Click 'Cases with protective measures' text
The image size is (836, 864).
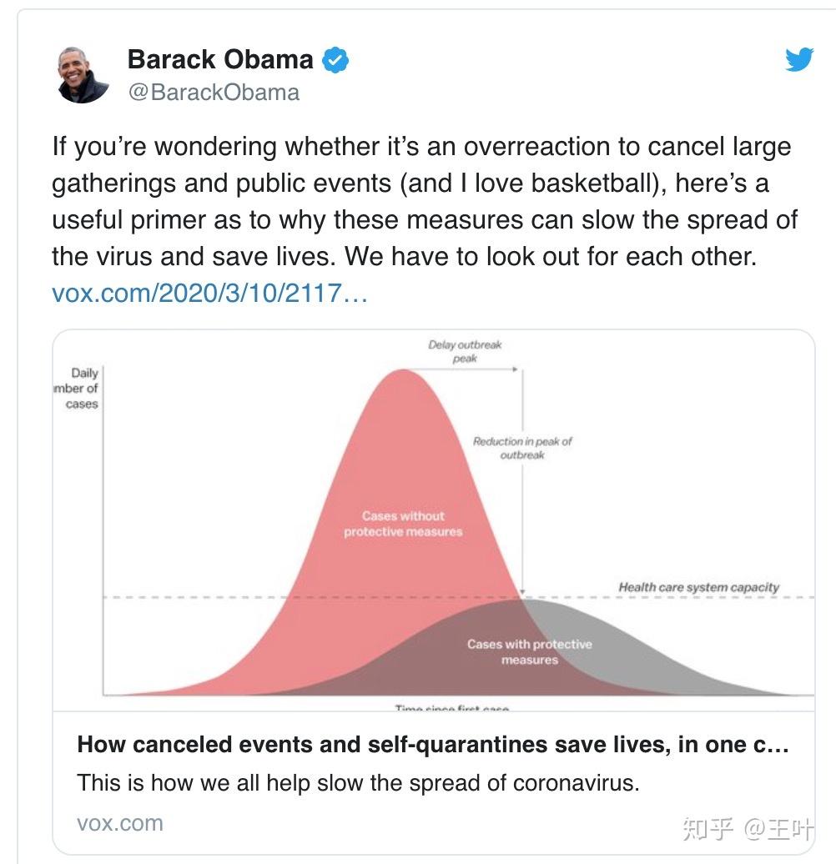pyautogui.click(x=529, y=651)
